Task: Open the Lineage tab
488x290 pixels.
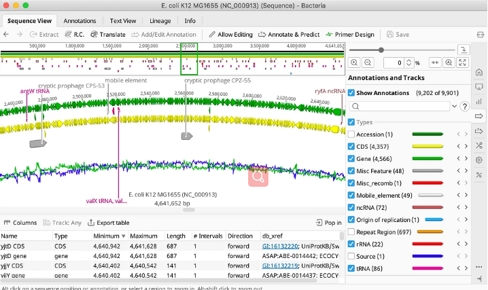Action: [160, 20]
